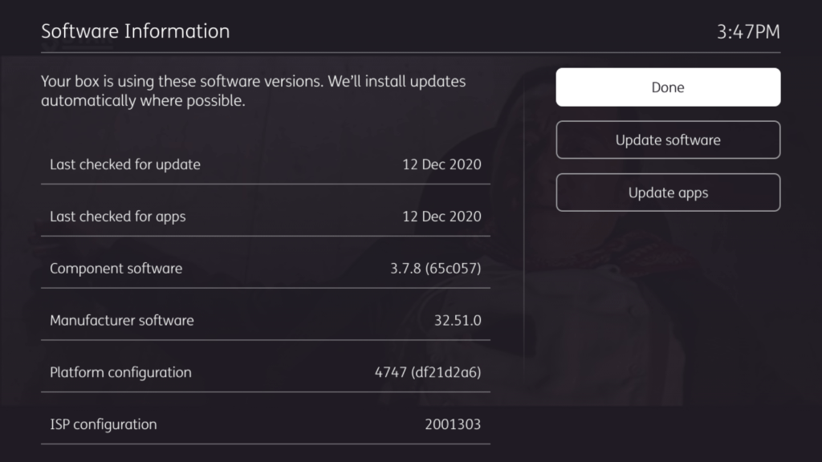Highlight the Component software label
The height and width of the screenshot is (462, 822).
click(116, 269)
